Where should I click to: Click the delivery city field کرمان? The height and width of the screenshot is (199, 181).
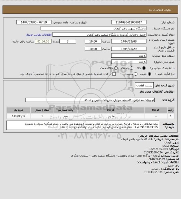point(129,62)
